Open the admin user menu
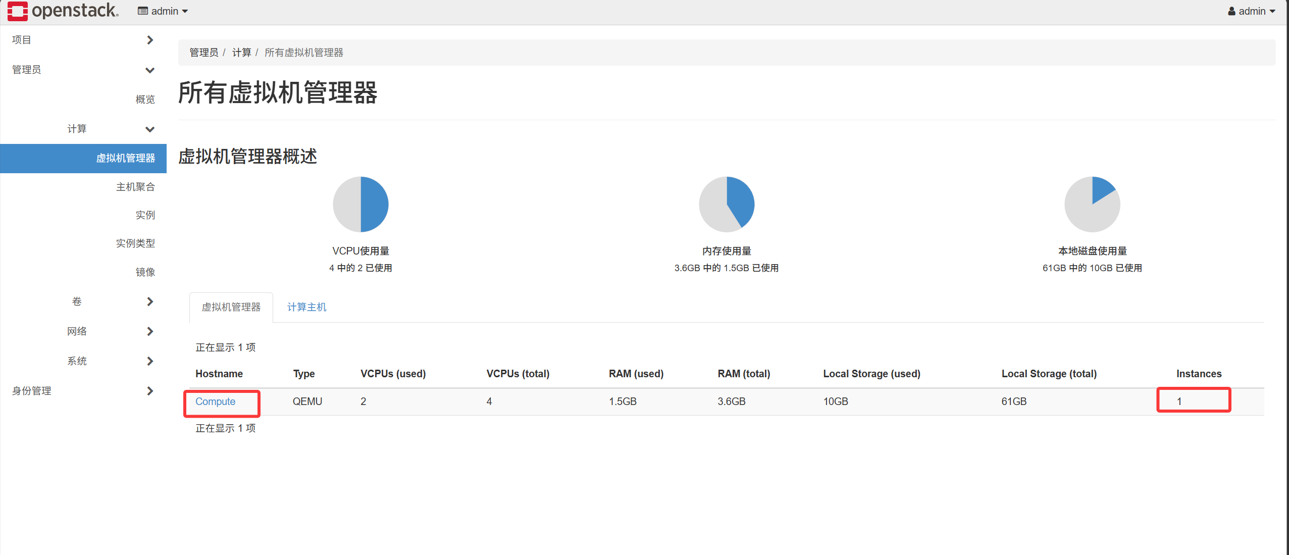Viewport: 1289px width, 555px height. tap(1252, 11)
